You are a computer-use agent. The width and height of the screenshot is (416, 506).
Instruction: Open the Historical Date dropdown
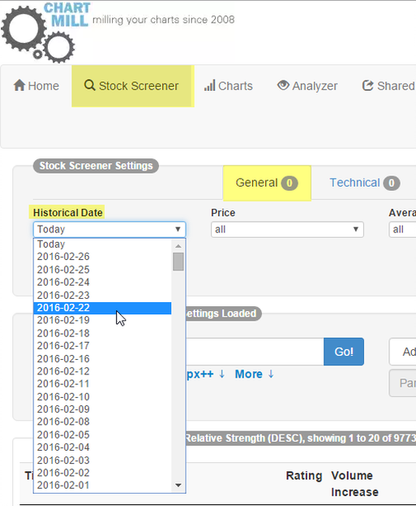109,229
